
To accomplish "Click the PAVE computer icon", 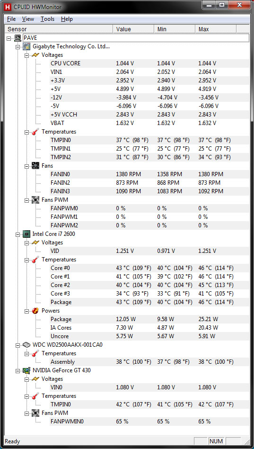I will tap(18, 38).
